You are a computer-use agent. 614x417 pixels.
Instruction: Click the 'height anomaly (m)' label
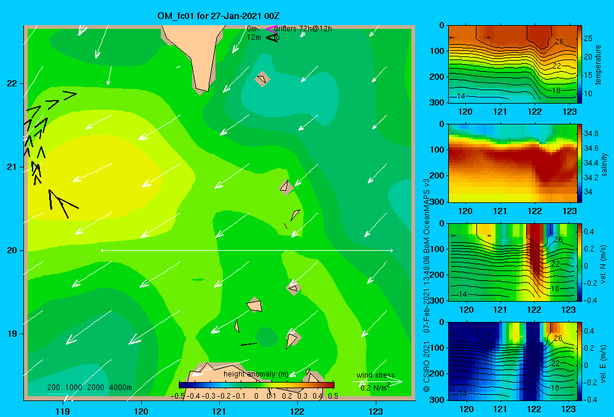[x=255, y=374]
